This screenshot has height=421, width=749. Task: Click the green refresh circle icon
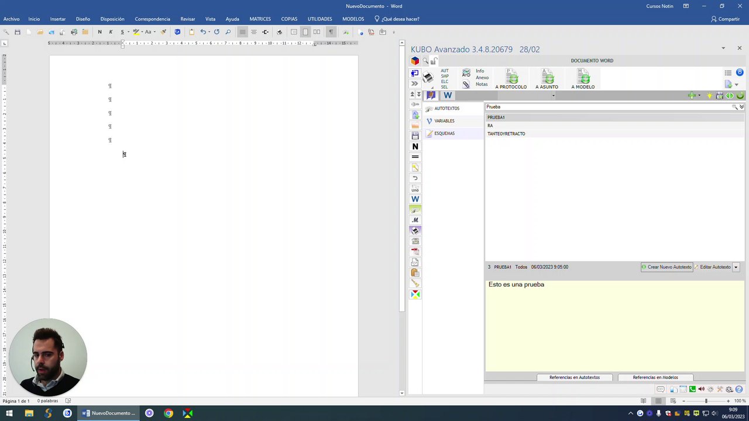(740, 95)
